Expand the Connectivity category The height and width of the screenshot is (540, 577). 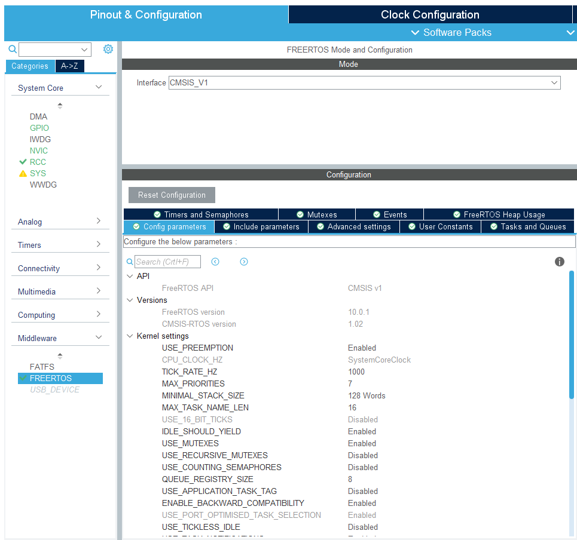coord(99,267)
